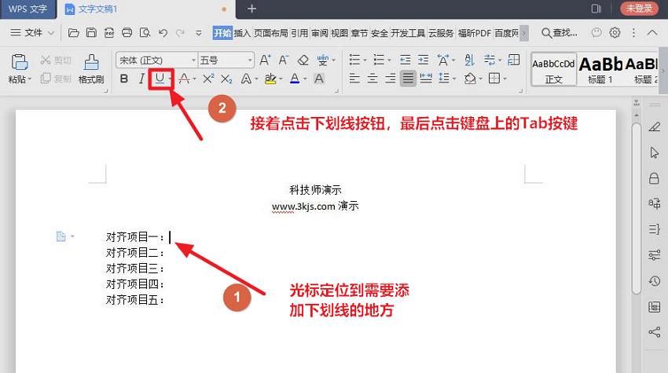This screenshot has width=668, height=373.
Task: Click the character shading A icon
Action: point(318,79)
